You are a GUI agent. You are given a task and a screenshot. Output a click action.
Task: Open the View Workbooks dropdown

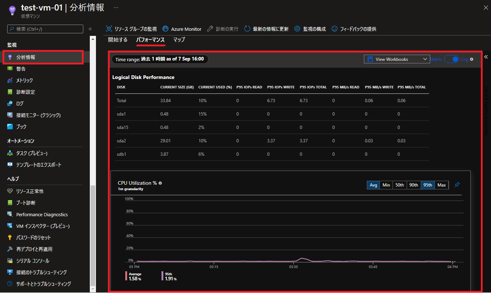pyautogui.click(x=397, y=59)
